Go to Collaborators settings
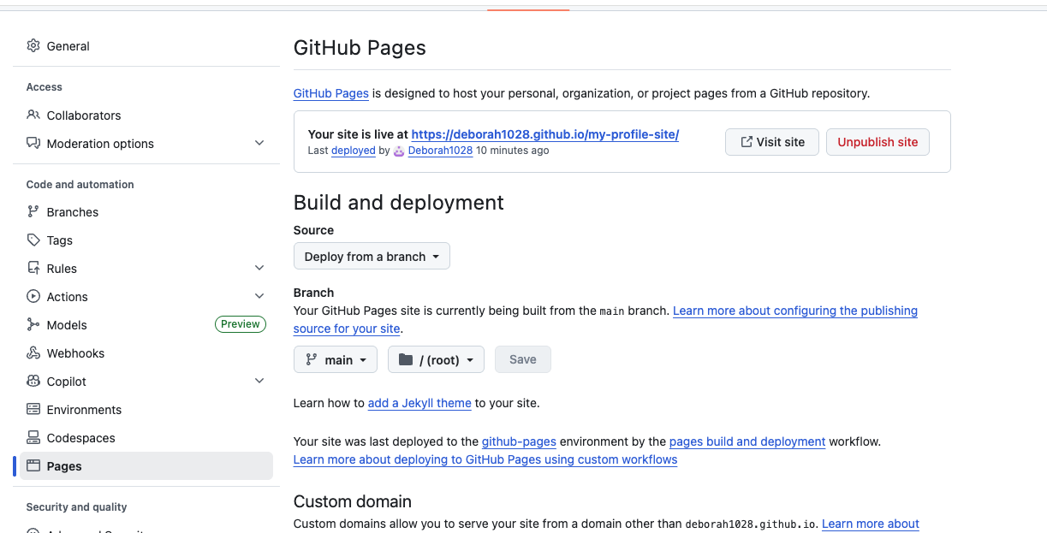 point(146,115)
